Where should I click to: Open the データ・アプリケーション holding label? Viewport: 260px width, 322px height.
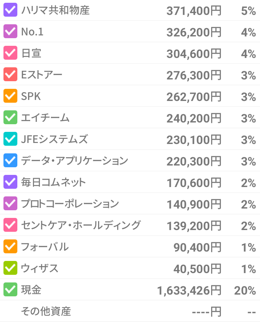point(75,161)
